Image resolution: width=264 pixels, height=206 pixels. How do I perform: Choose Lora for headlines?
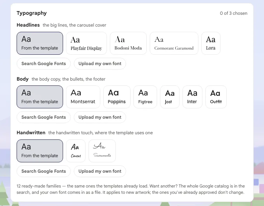tap(211, 43)
